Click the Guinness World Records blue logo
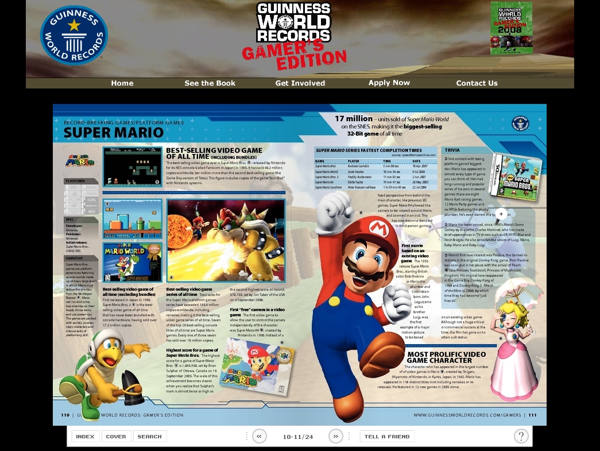Viewport: 600px width, 451px height. (74, 35)
